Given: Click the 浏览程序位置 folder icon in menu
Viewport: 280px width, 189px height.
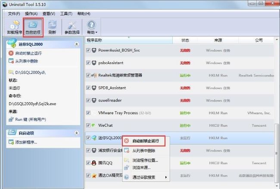Looking at the screenshot, I should pyautogui.click(x=126, y=160).
